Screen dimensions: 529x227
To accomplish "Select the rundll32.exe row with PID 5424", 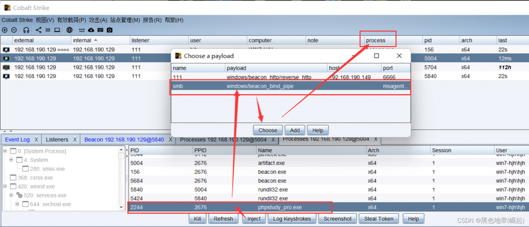I will point(329,199).
